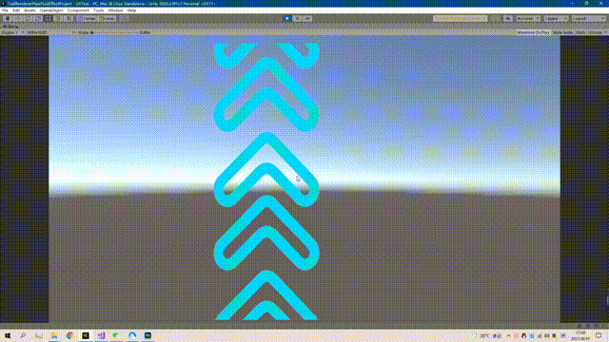
Task: Open the custom editor tools icon
Action: pyautogui.click(x=69, y=18)
